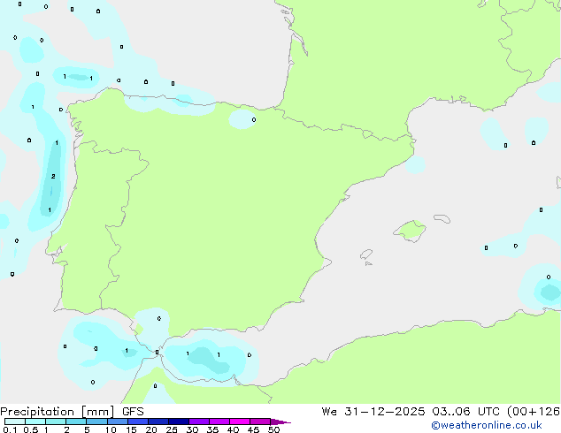Click legend label "50"

click(273, 429)
